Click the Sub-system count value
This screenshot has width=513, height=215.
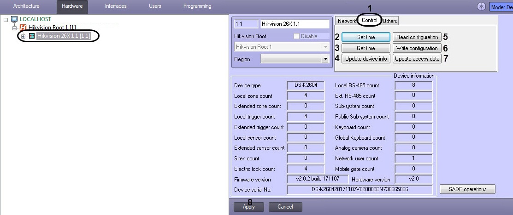pyautogui.click(x=413, y=106)
